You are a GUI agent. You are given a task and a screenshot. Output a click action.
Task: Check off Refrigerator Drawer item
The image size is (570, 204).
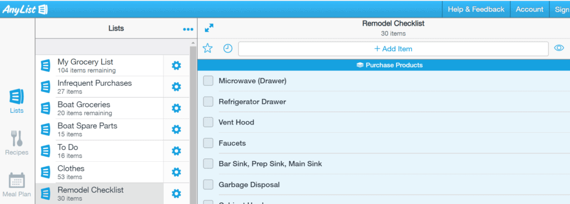pos(208,102)
